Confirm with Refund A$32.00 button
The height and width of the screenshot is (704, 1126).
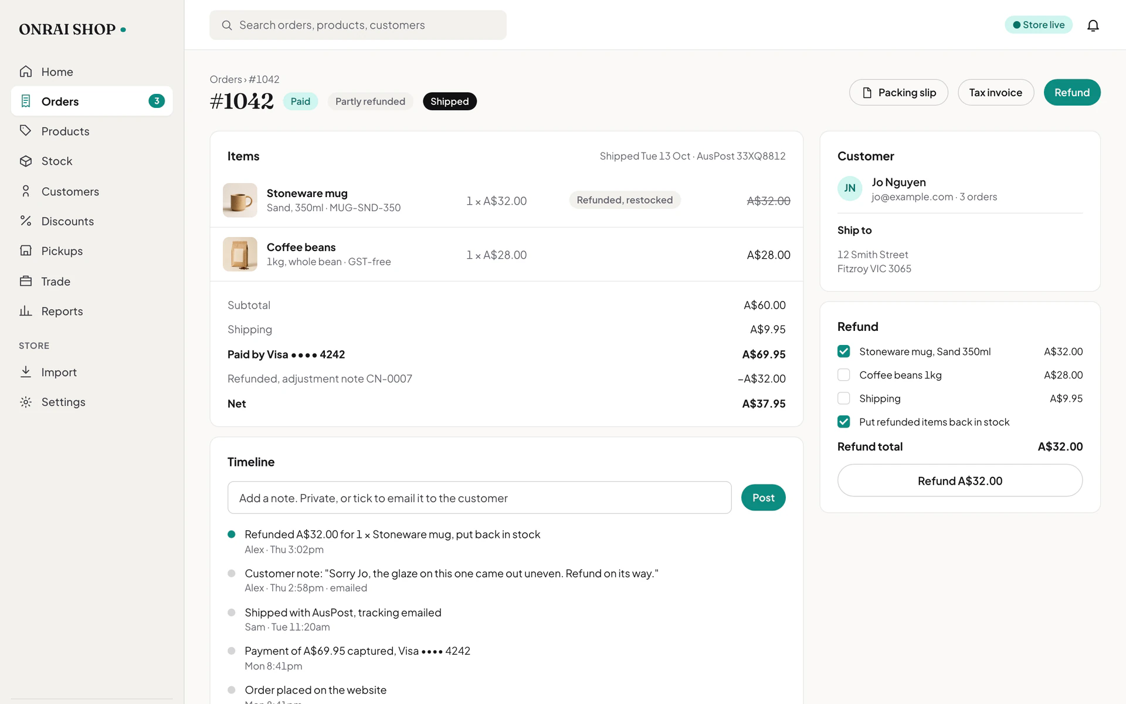tap(960, 480)
